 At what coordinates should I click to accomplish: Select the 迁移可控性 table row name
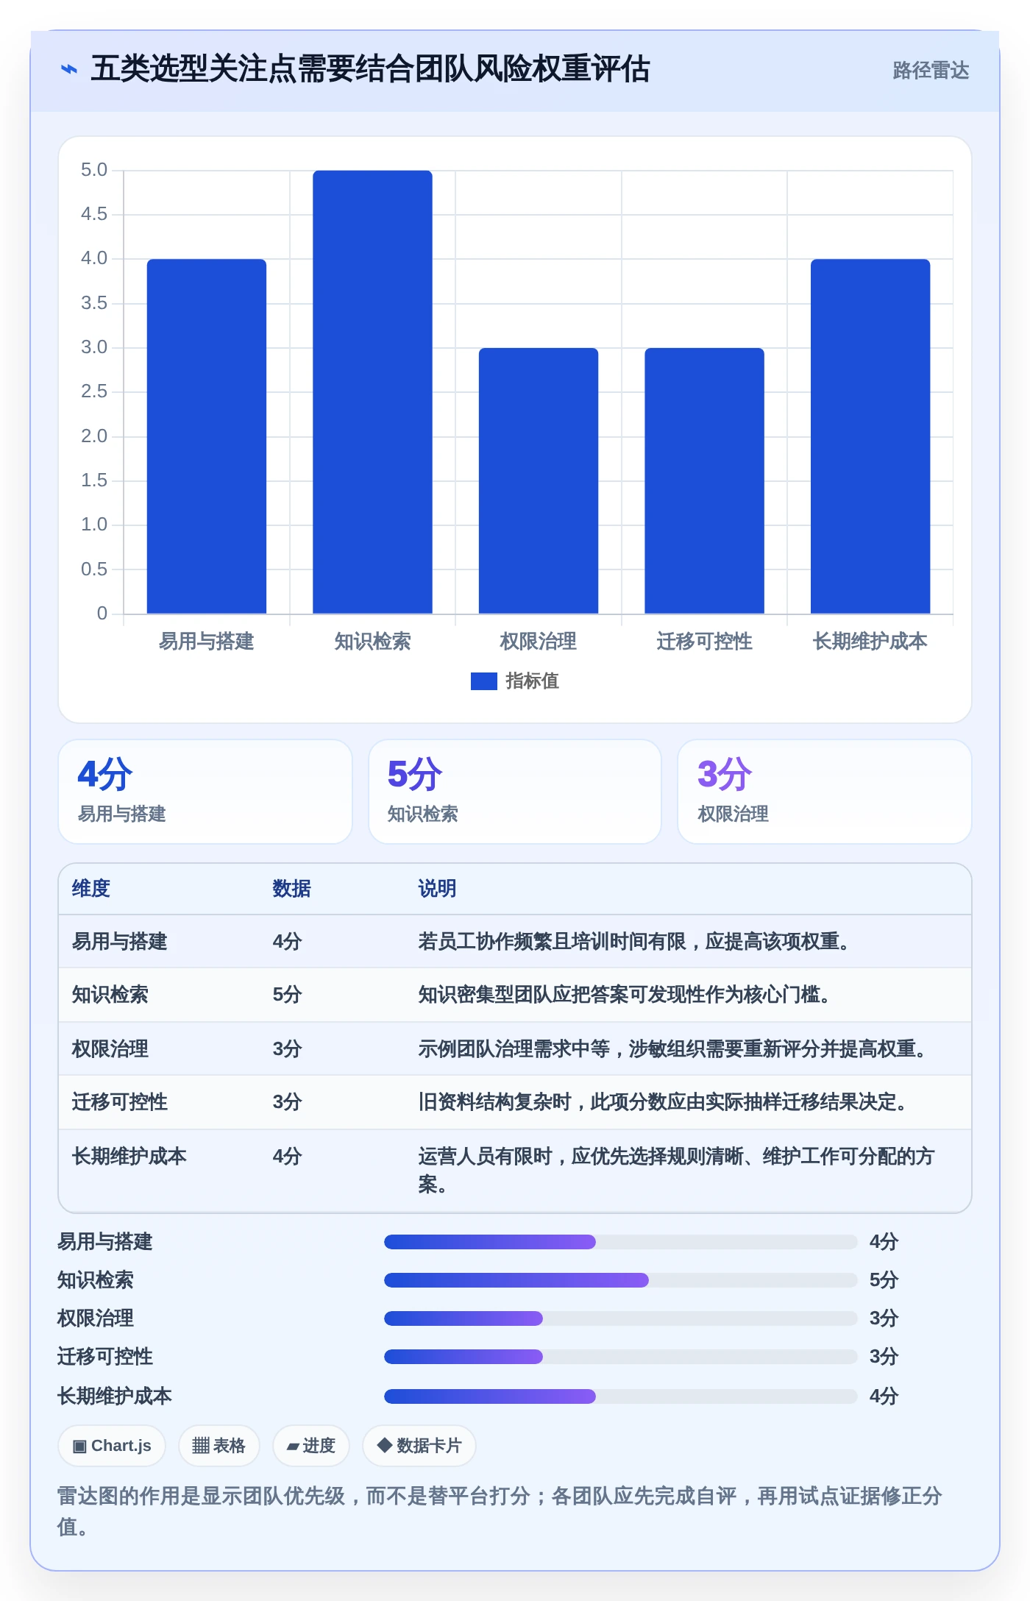point(120,1102)
